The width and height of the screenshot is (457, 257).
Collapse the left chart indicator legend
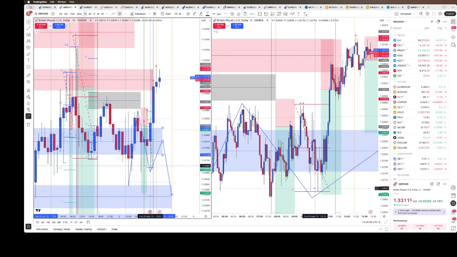point(37,32)
